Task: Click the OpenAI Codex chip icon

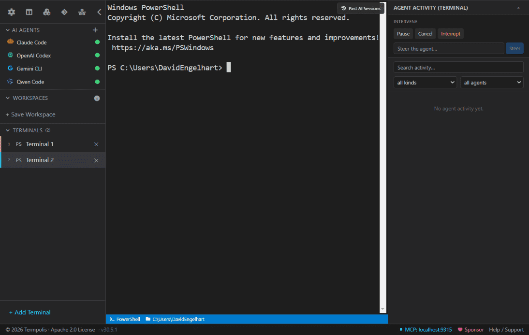Action: [x=11, y=55]
